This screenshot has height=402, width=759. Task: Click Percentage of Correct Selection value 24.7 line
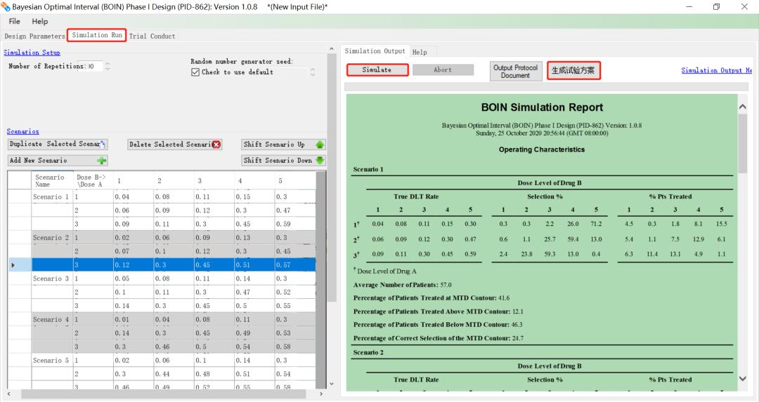click(439, 338)
